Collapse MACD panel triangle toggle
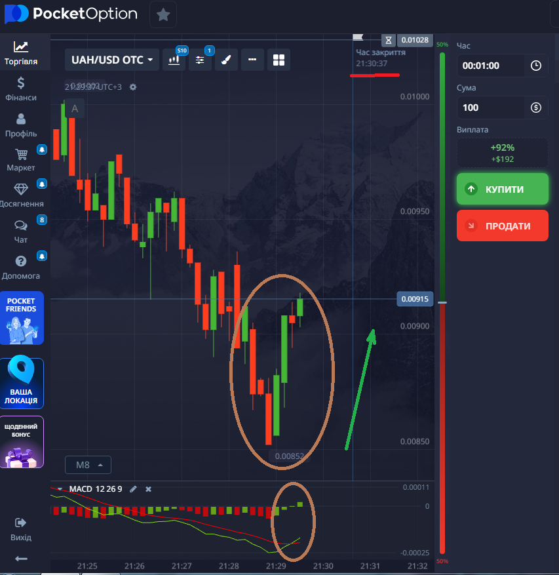This screenshot has height=575, width=559. (x=60, y=489)
